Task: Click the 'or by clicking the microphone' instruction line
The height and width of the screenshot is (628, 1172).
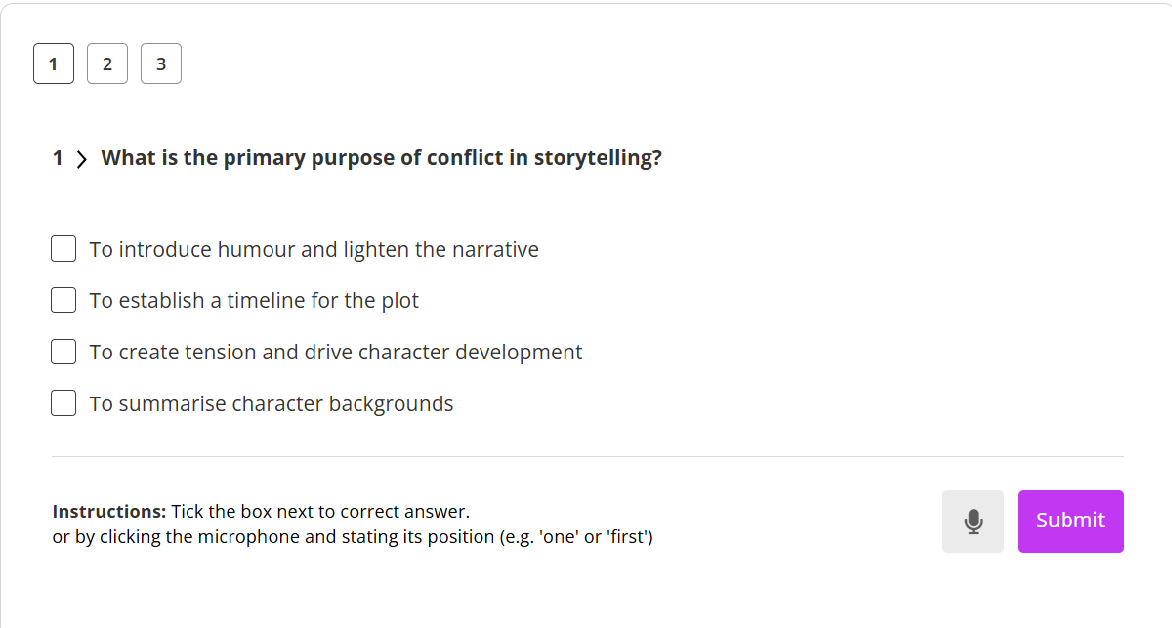Action: tap(353, 536)
